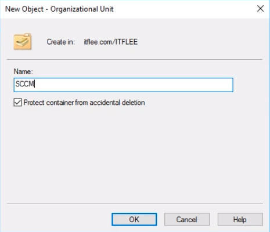This screenshot has width=270, height=232.
Task: Cancel the new organizational unit
Action: (187, 219)
